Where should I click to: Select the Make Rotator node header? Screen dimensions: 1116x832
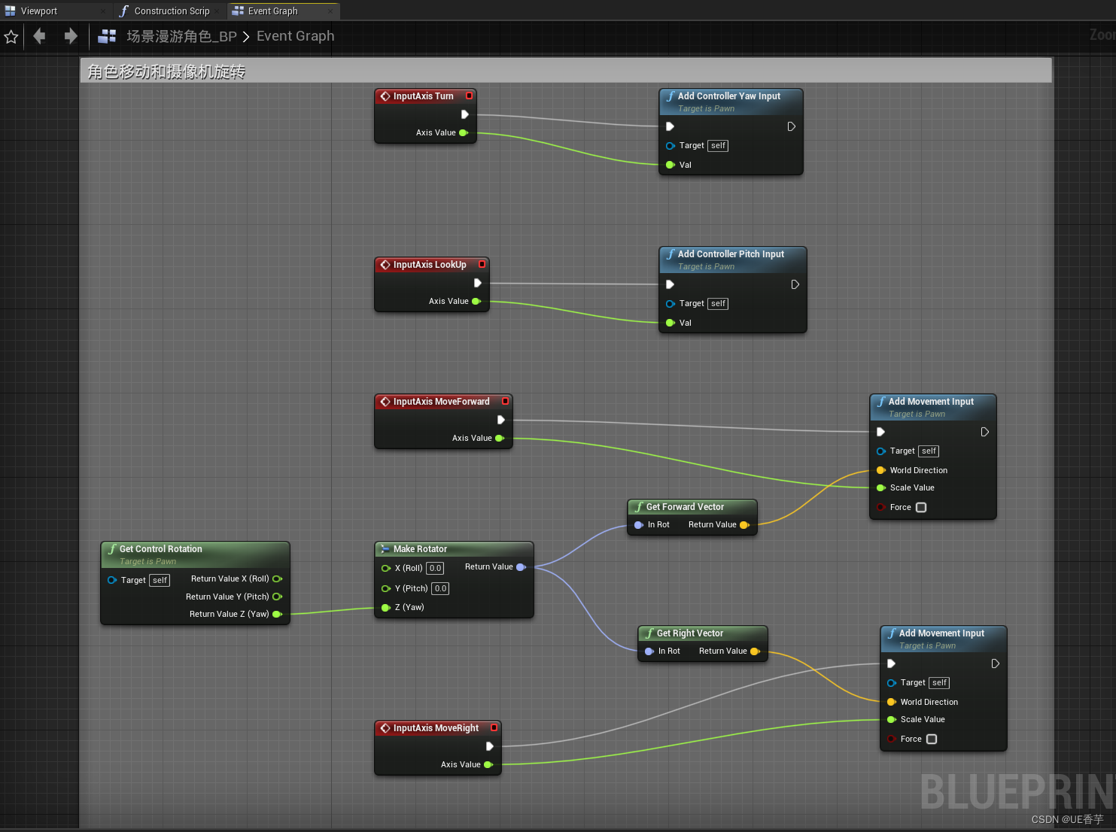[454, 549]
